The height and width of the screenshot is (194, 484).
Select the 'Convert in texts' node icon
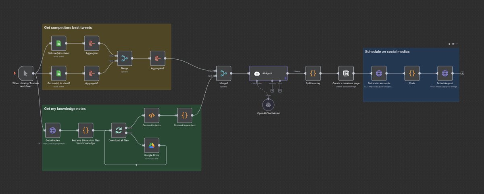click(x=152, y=115)
